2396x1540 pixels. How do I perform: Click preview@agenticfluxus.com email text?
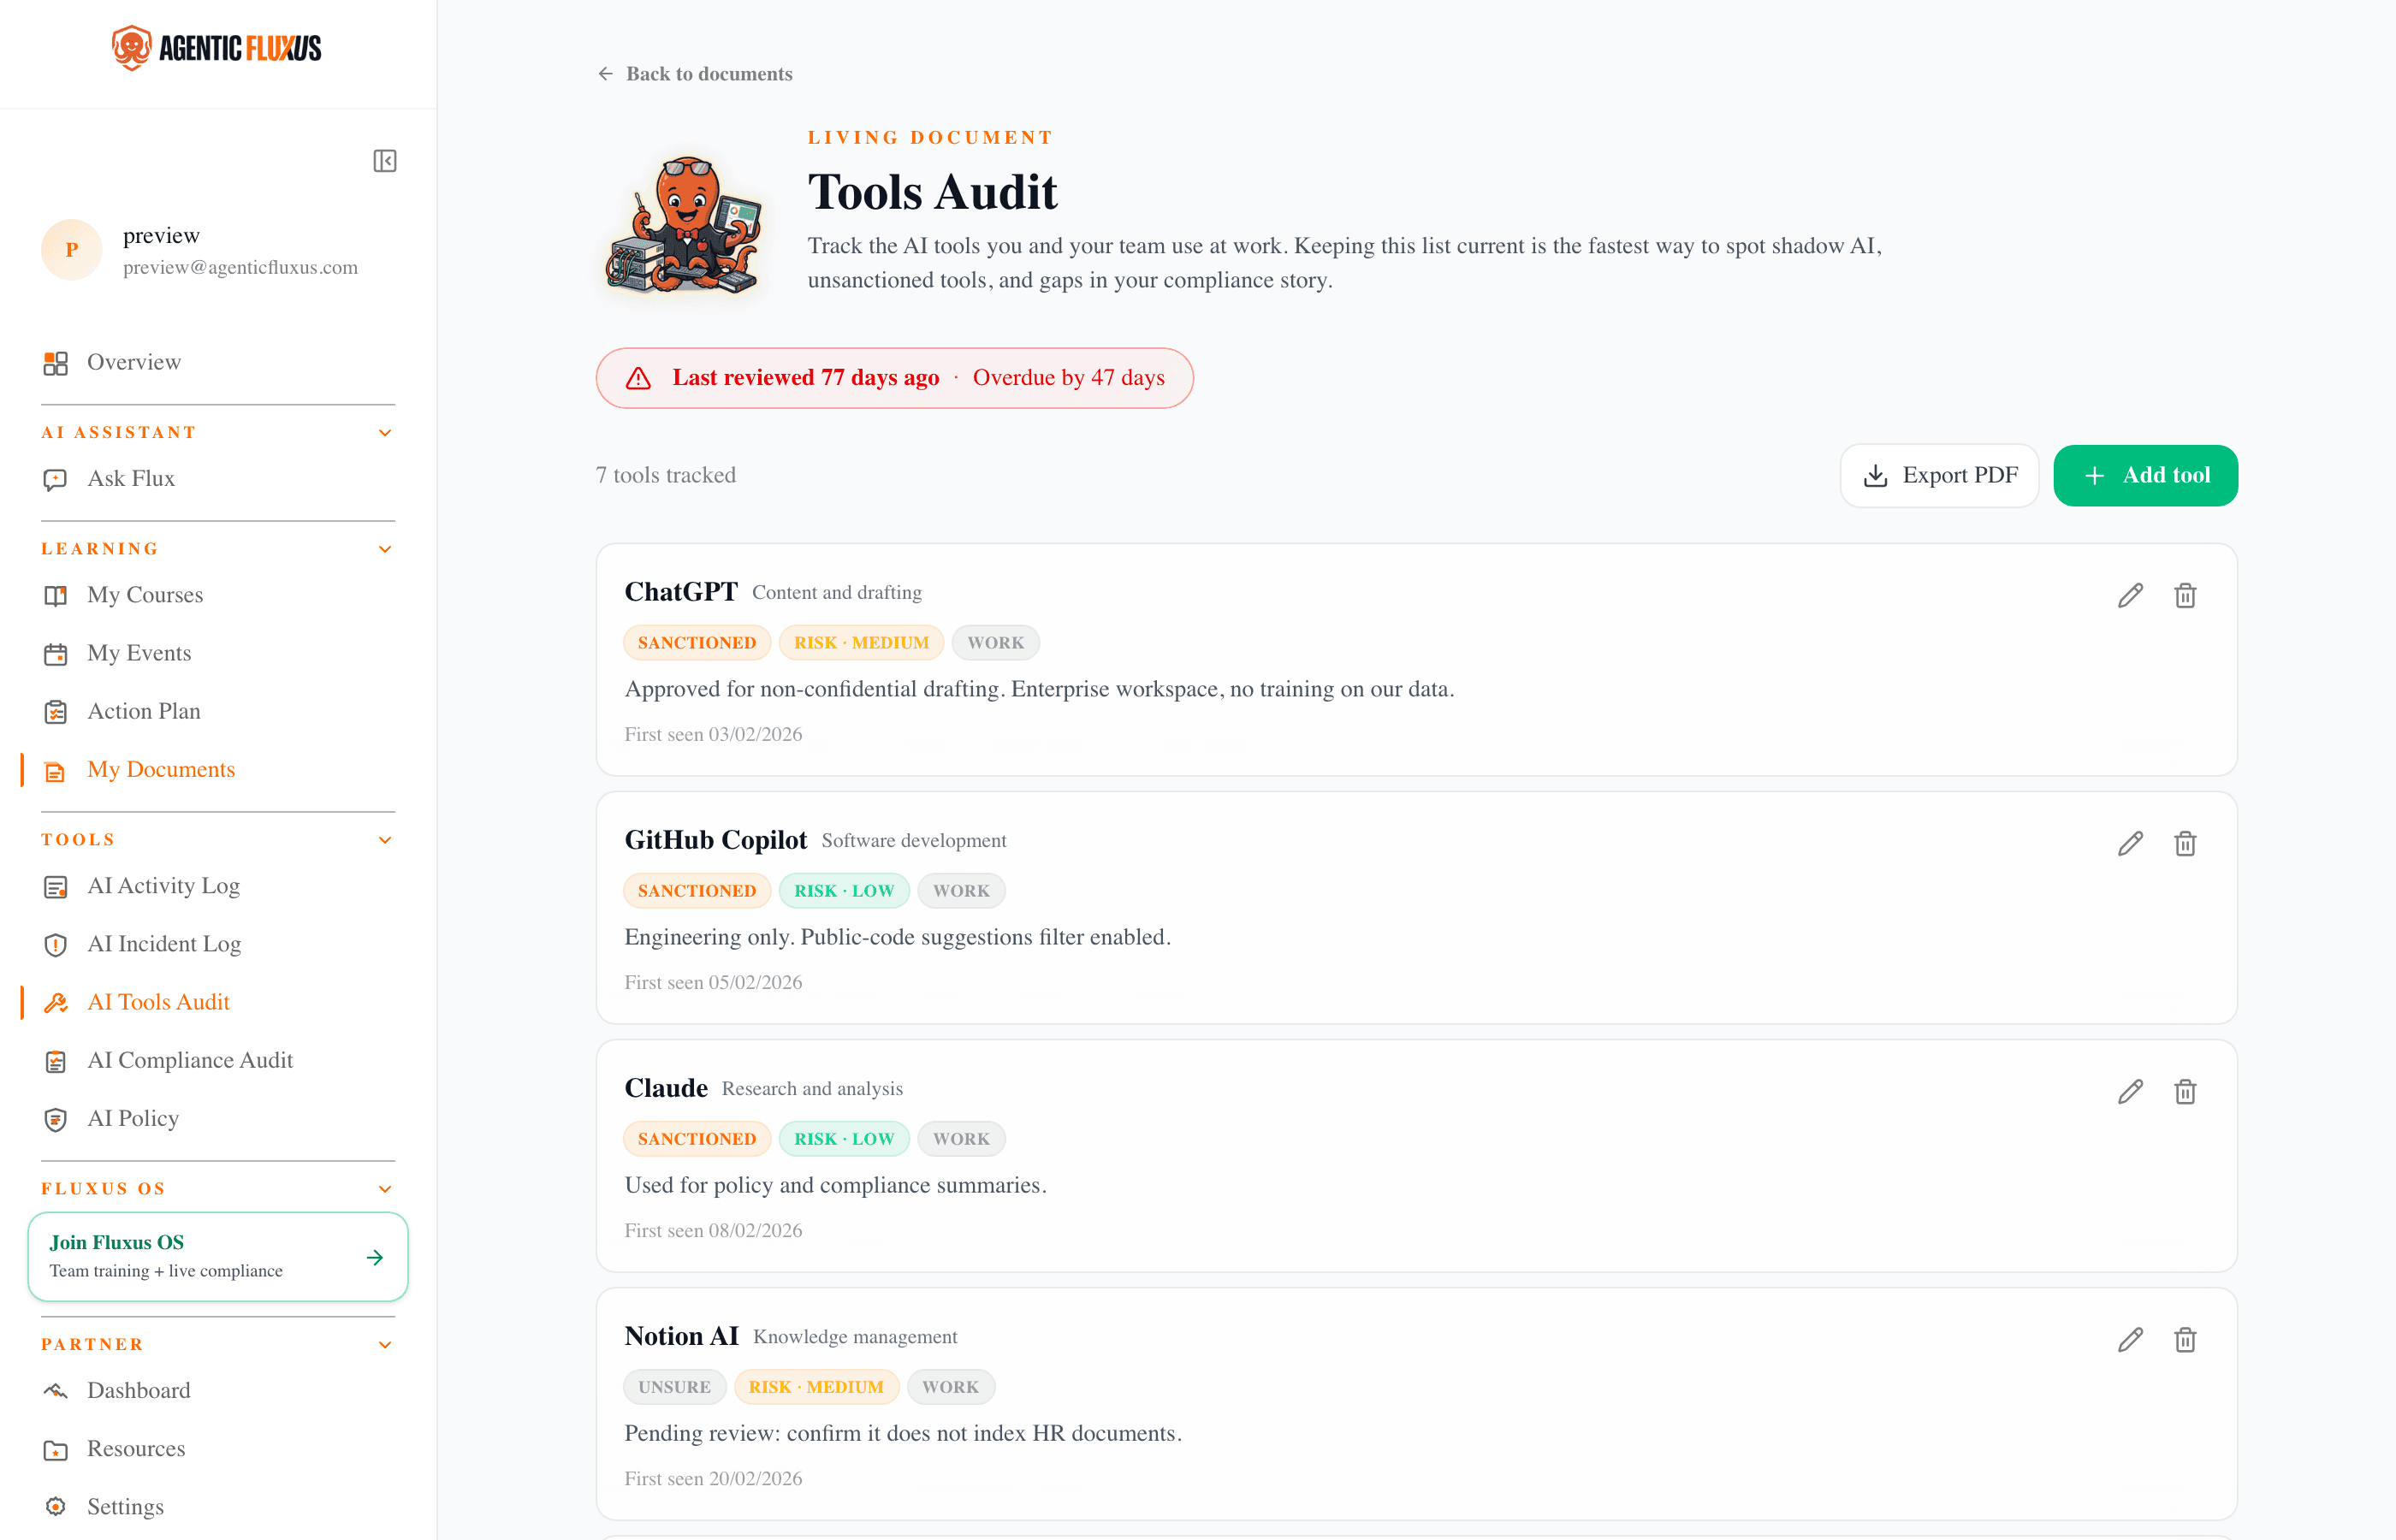(x=240, y=267)
